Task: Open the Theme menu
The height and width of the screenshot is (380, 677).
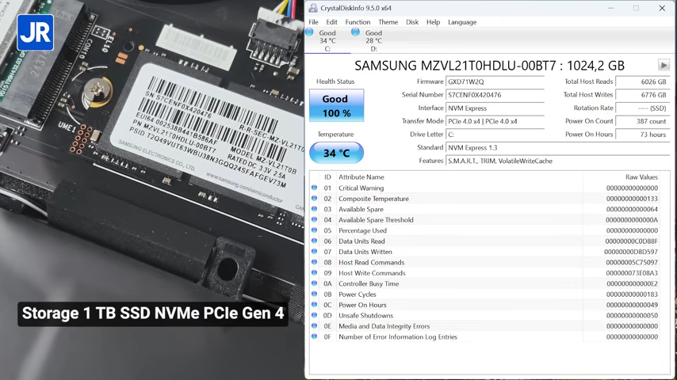Action: (388, 22)
